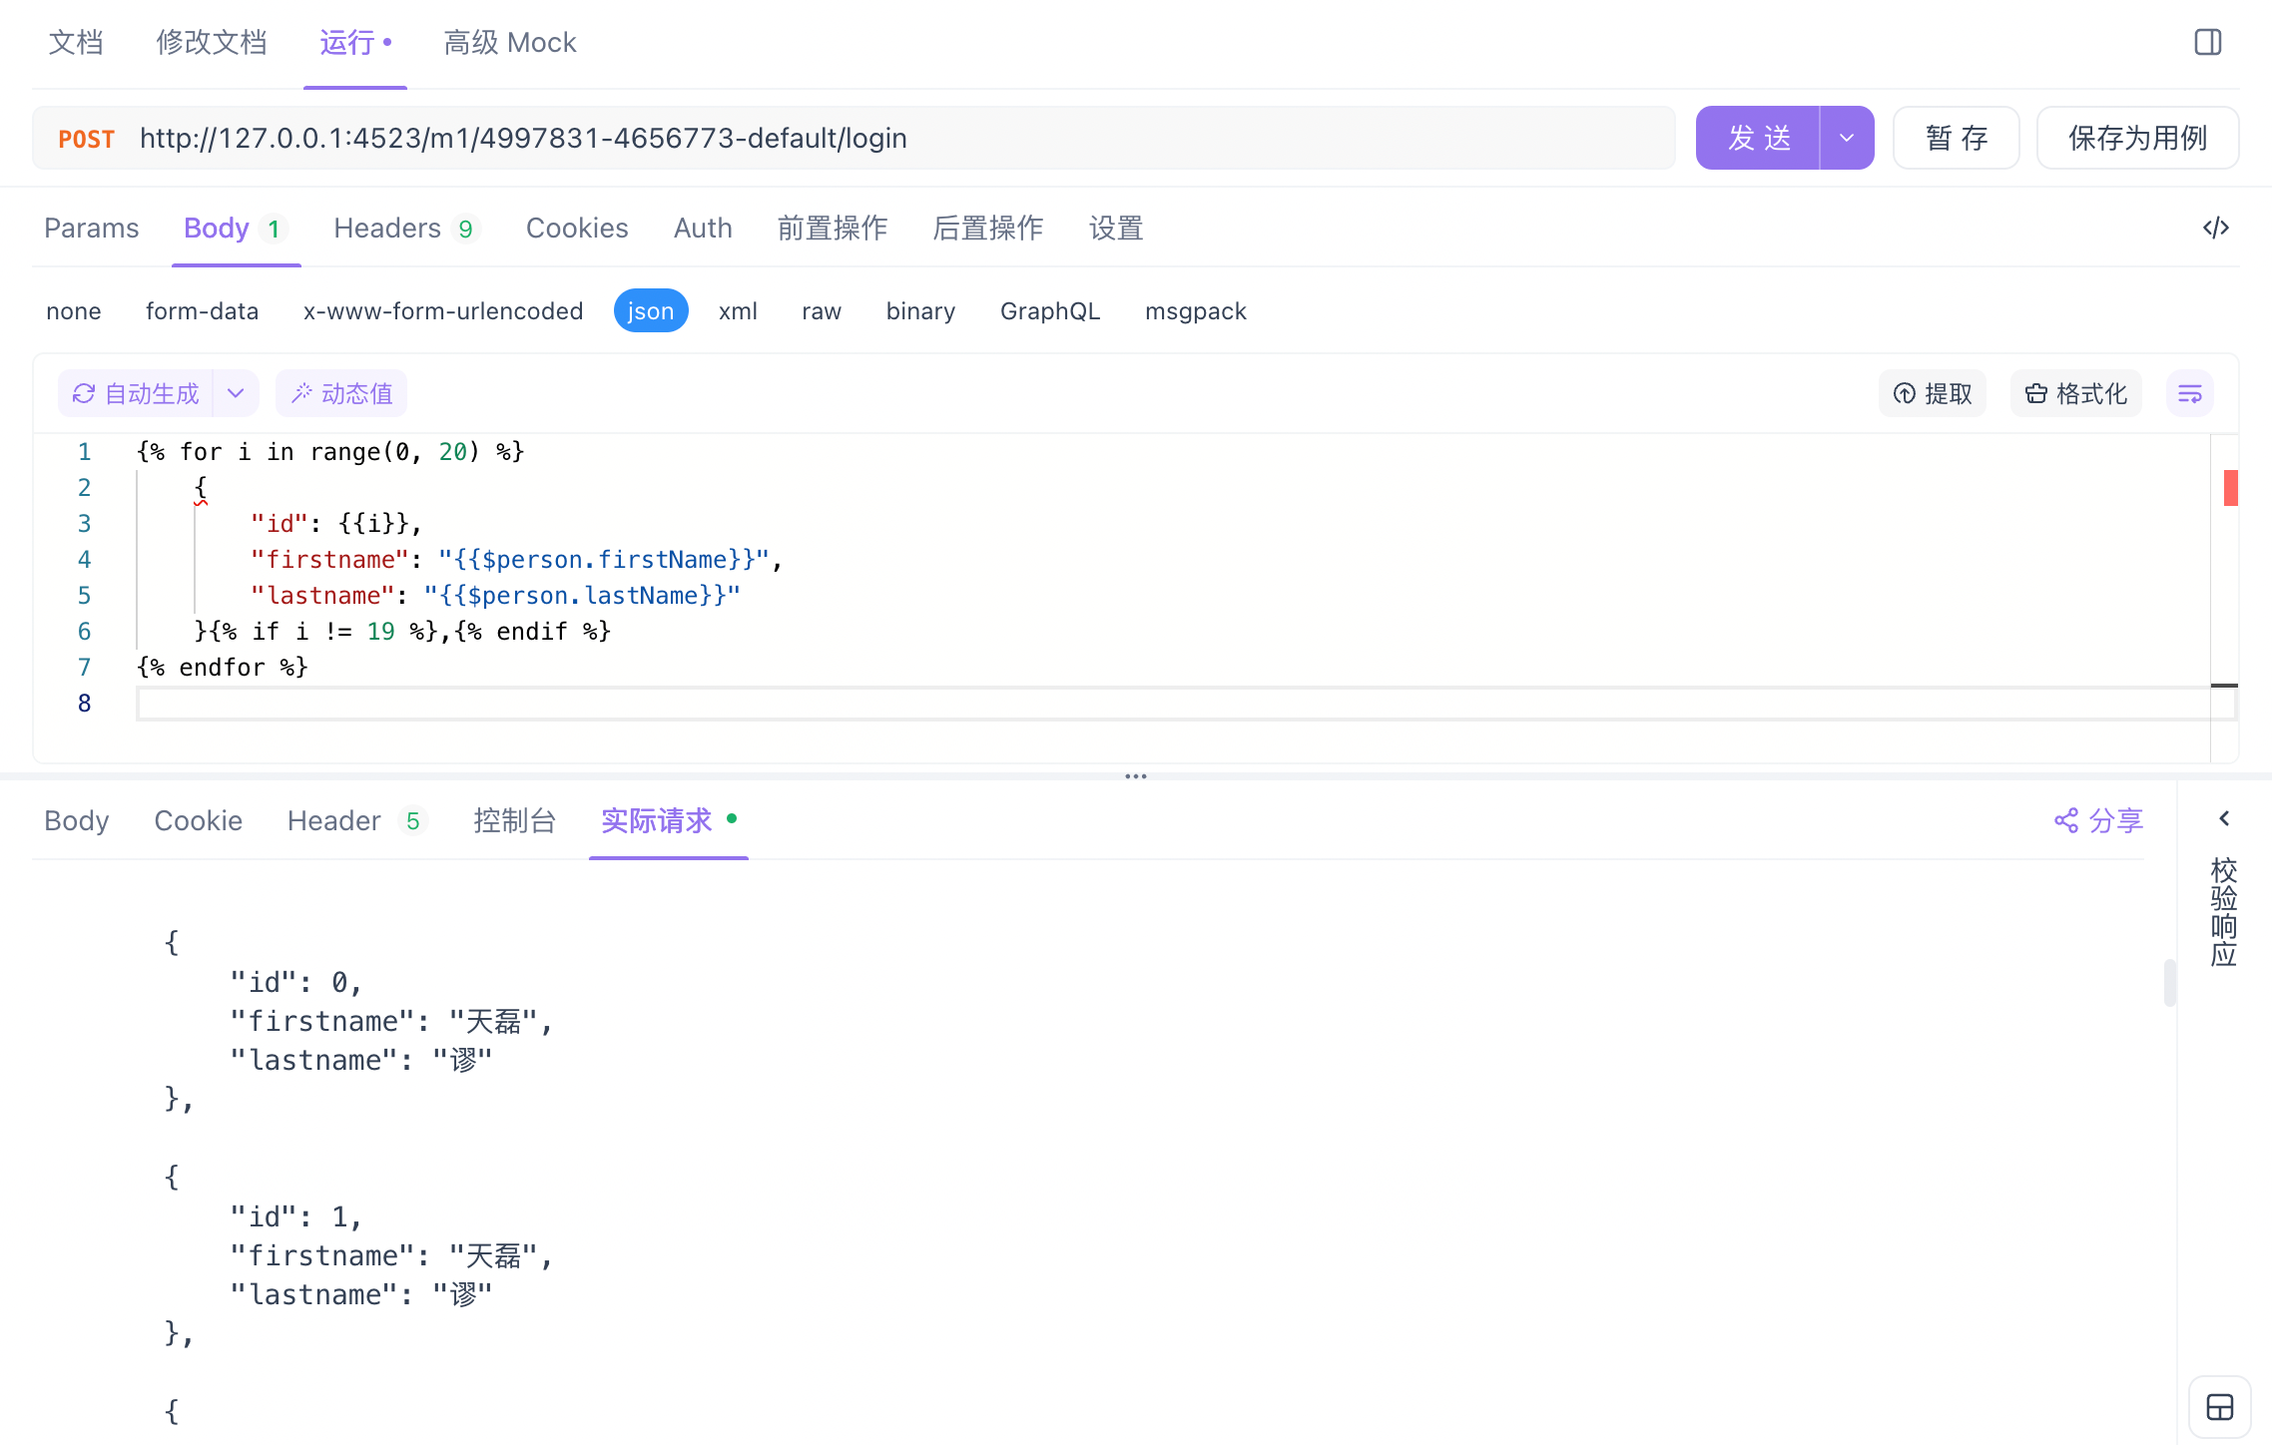Expand the auto-generate options chevron
The image size is (2272, 1445).
pos(236,393)
